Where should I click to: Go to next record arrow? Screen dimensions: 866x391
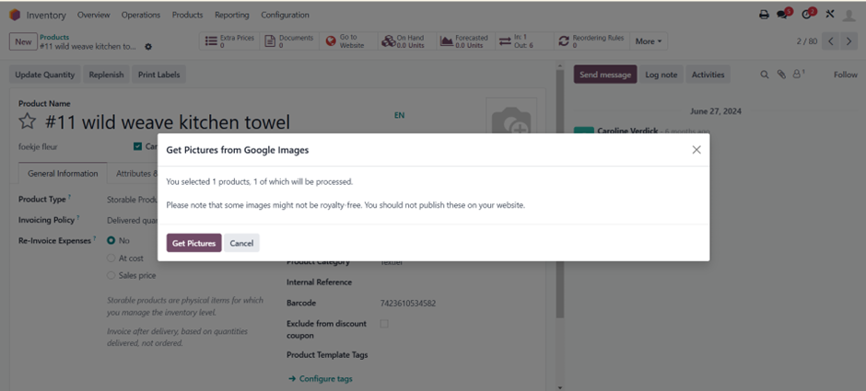[848, 41]
